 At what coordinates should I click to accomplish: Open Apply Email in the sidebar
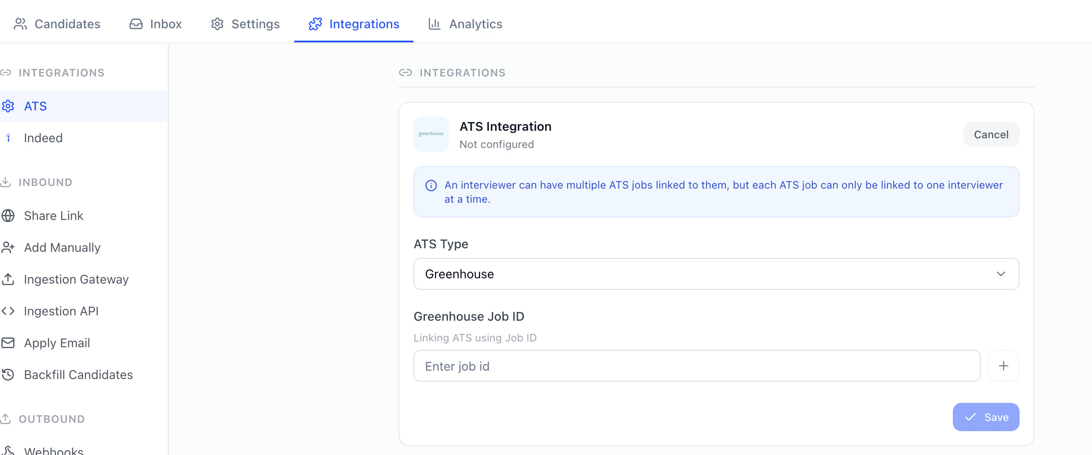(84, 343)
